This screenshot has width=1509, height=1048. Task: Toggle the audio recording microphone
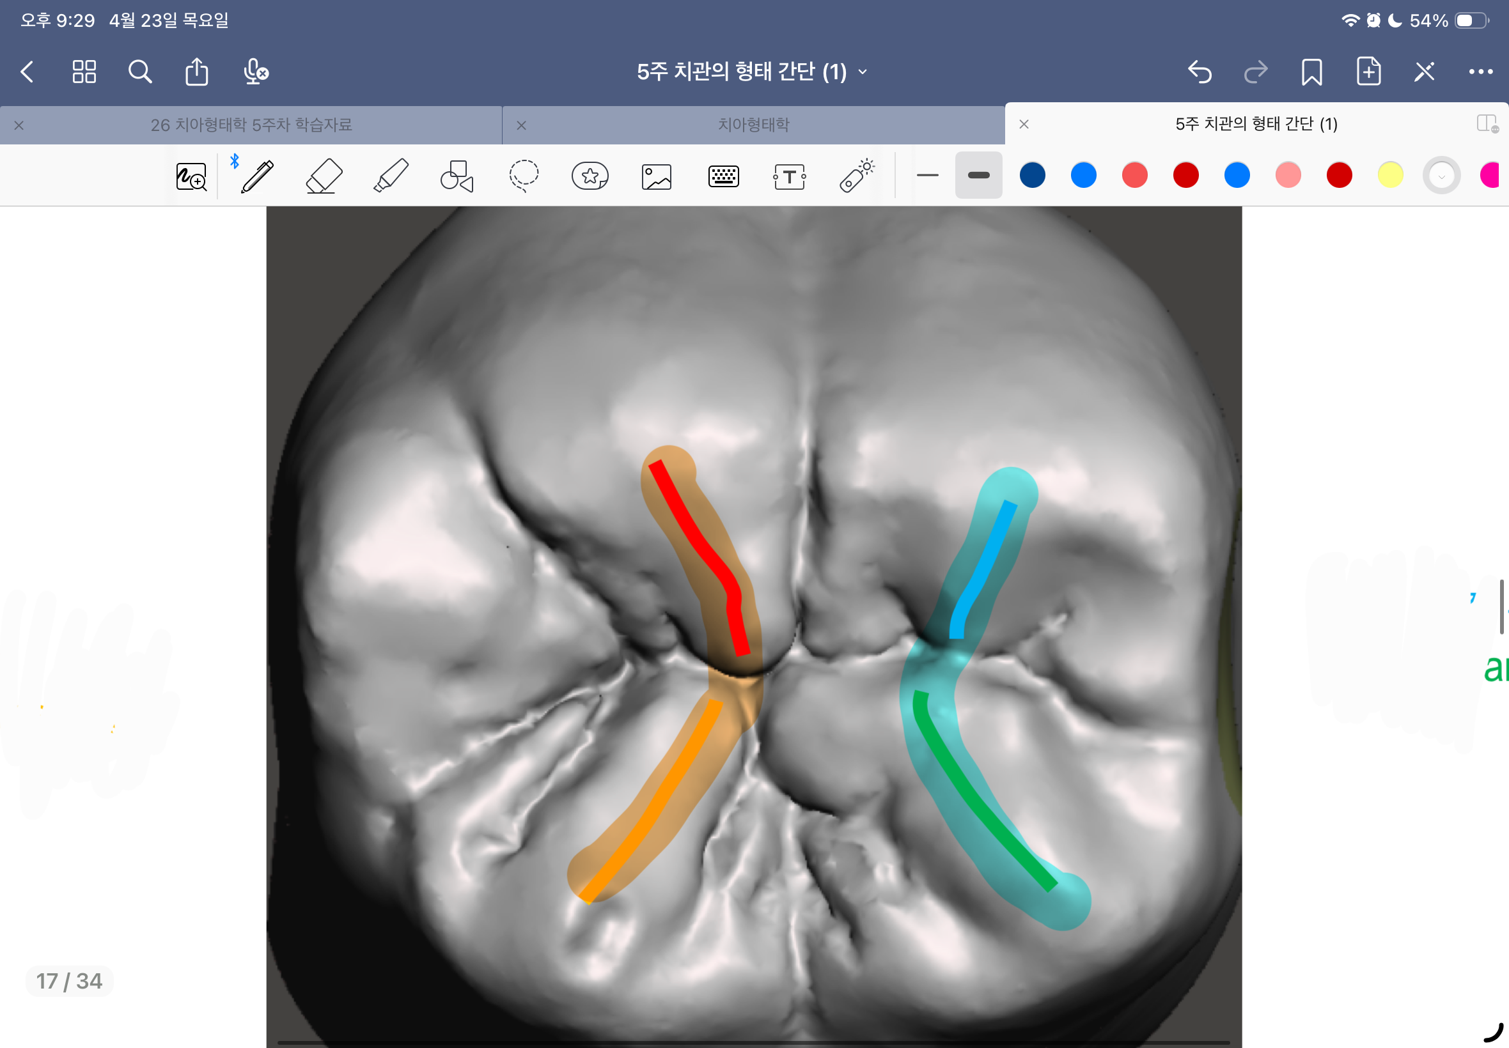click(x=256, y=72)
